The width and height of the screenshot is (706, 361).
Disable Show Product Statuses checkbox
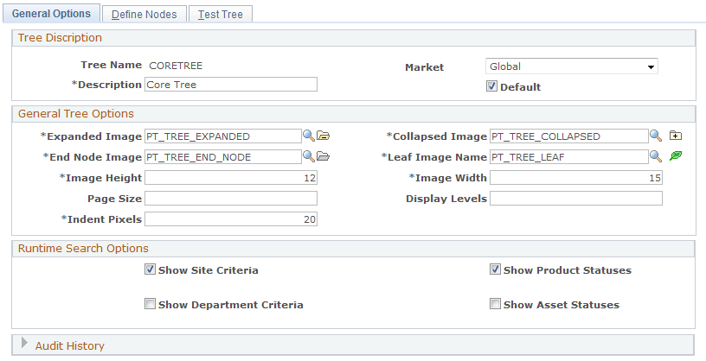(x=495, y=269)
